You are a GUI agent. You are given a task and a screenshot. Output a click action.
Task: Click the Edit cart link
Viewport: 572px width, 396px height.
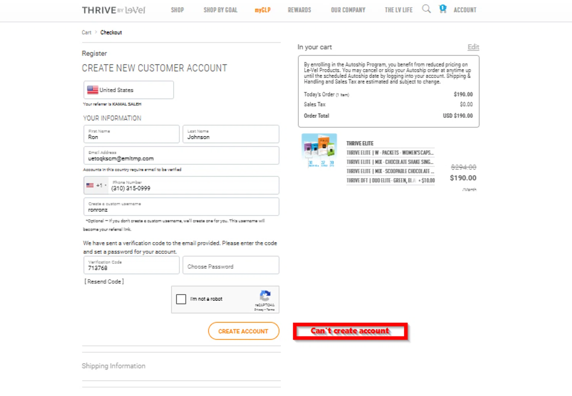pos(473,47)
